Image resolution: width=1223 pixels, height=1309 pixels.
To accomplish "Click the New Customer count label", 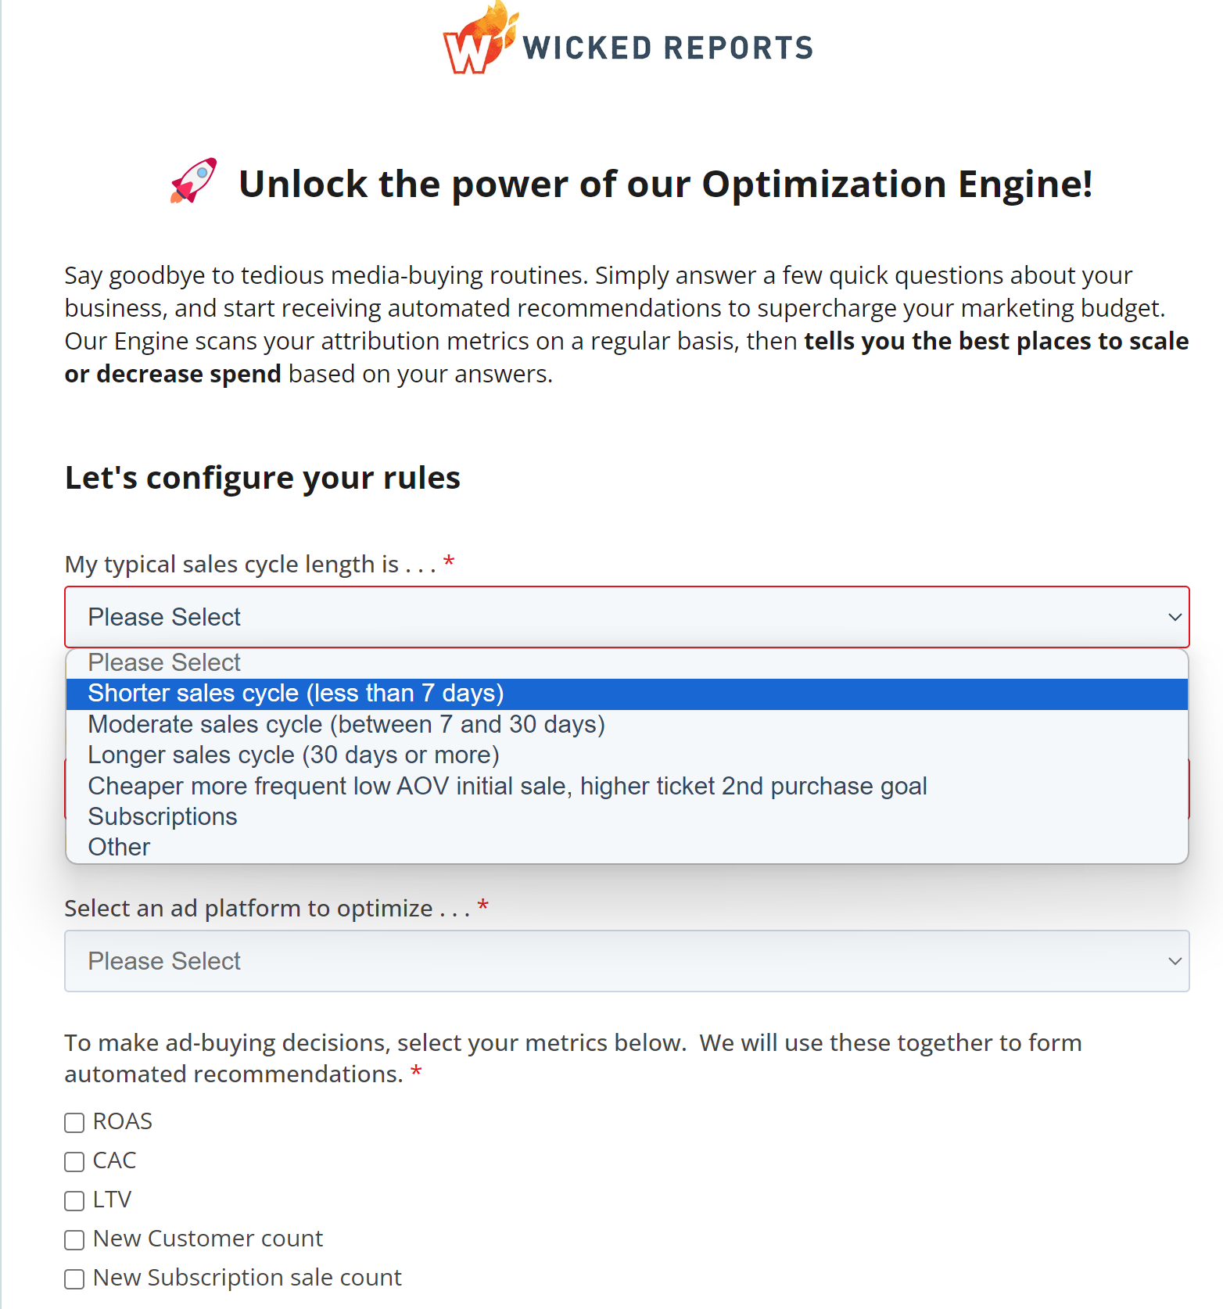I will click(207, 1239).
